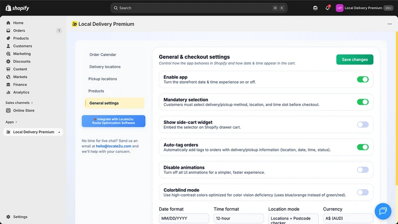Click the Save changes button
Image resolution: width=398 pixels, height=224 pixels.
point(355,60)
